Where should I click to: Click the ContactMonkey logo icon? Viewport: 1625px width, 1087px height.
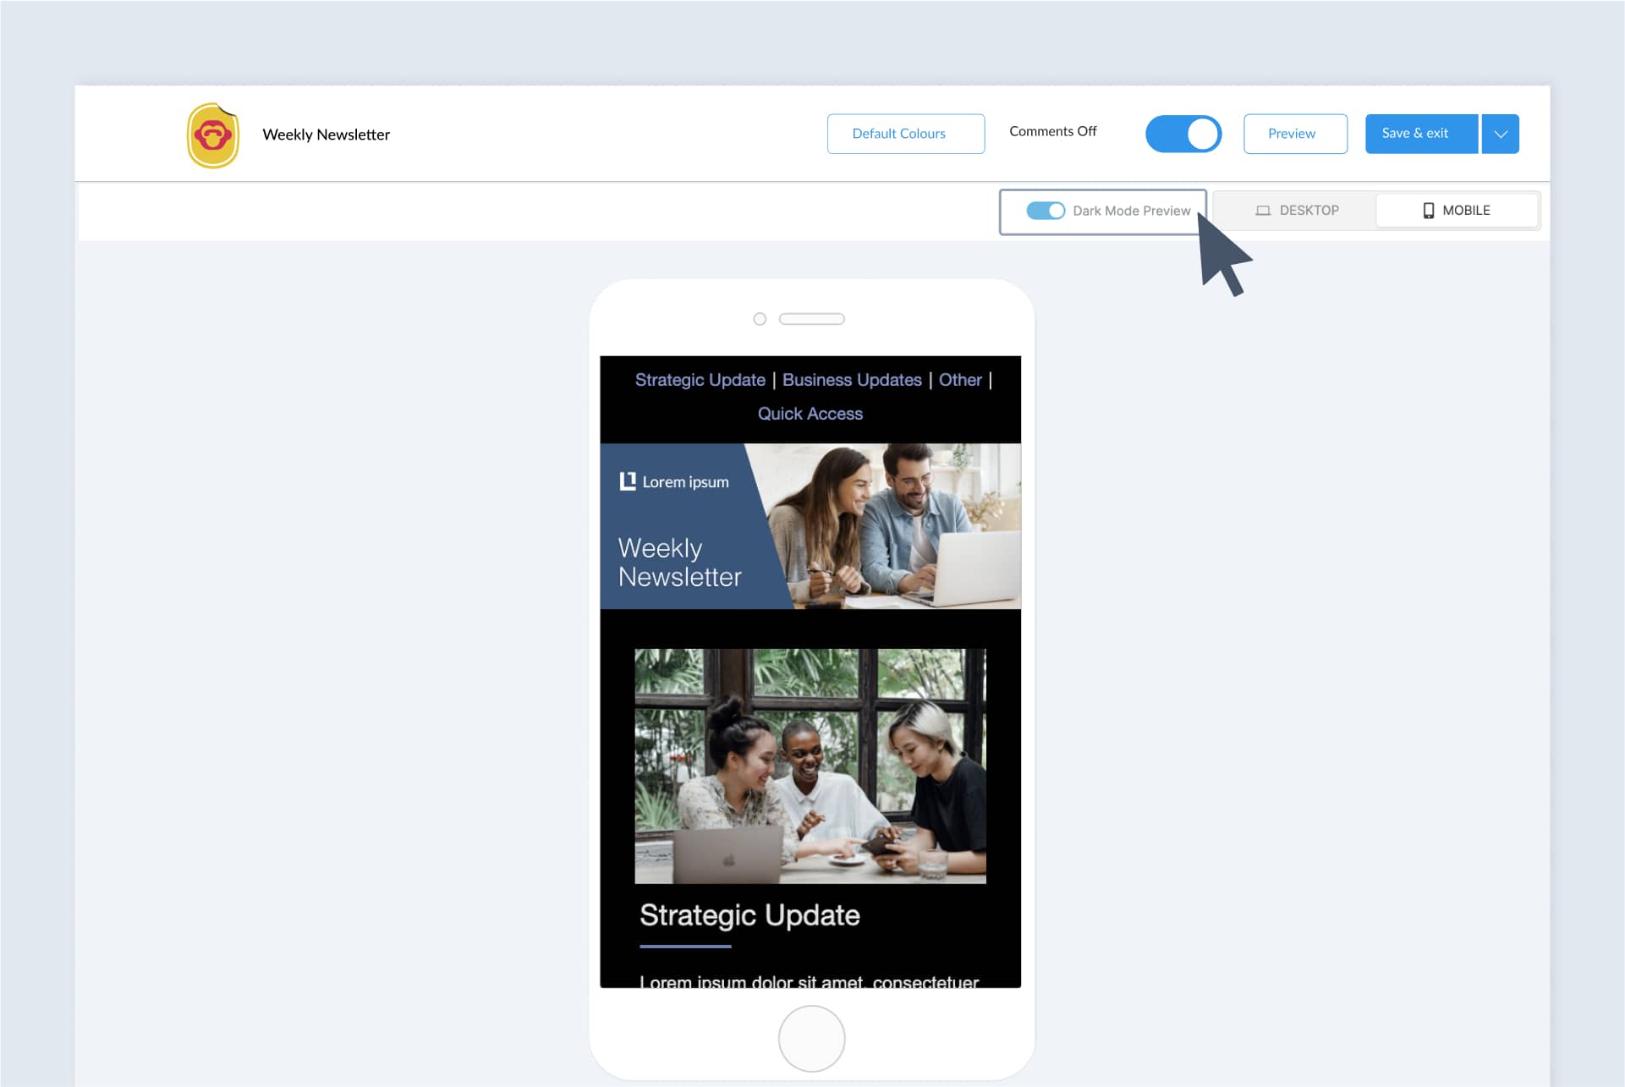pos(213,134)
